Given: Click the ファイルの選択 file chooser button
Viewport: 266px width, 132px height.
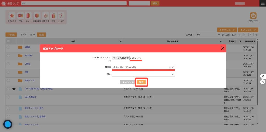Looking at the screenshot, I should [x=121, y=58].
